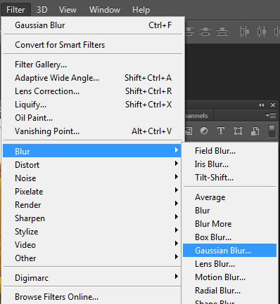The height and width of the screenshot is (304, 280).
Task: Expand the Digimarc submenu arrow
Action: (x=177, y=277)
